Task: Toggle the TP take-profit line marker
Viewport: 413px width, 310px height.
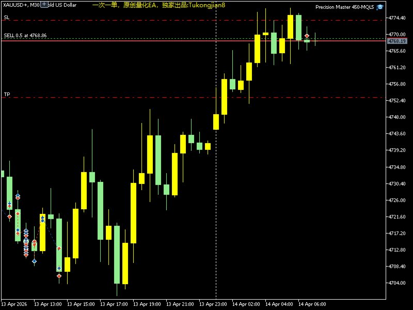Action: click(x=6, y=95)
